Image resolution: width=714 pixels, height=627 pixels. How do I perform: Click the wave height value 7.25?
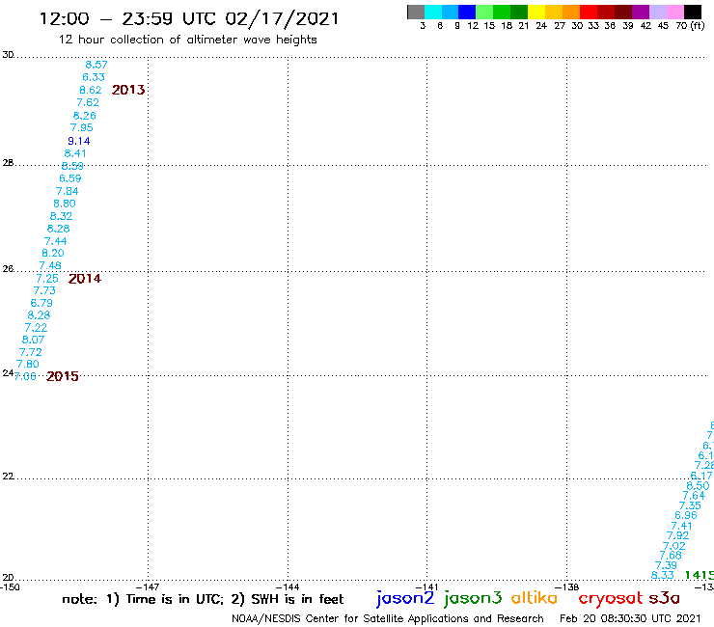pyautogui.click(x=47, y=279)
